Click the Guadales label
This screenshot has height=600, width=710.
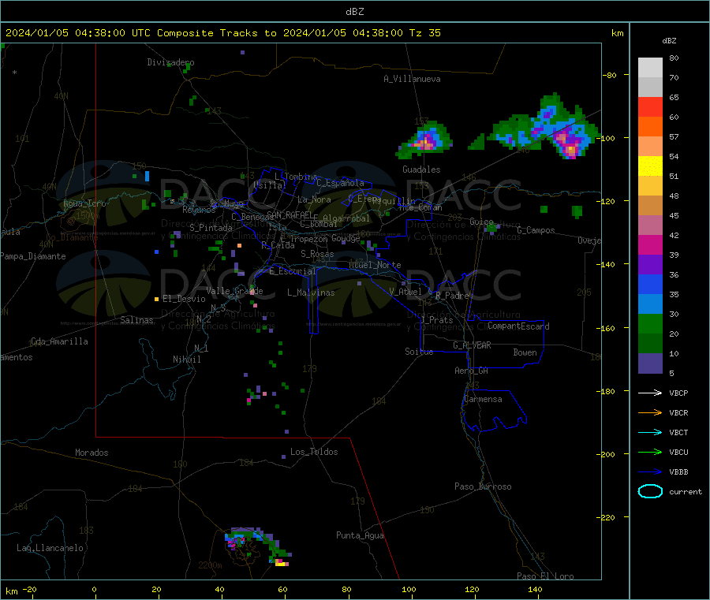(421, 170)
